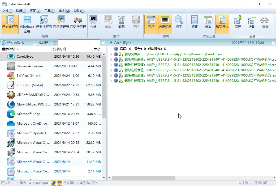
Task: Expand the last 删除注册表值 entry with CareU path
Action: click(x=111, y=75)
